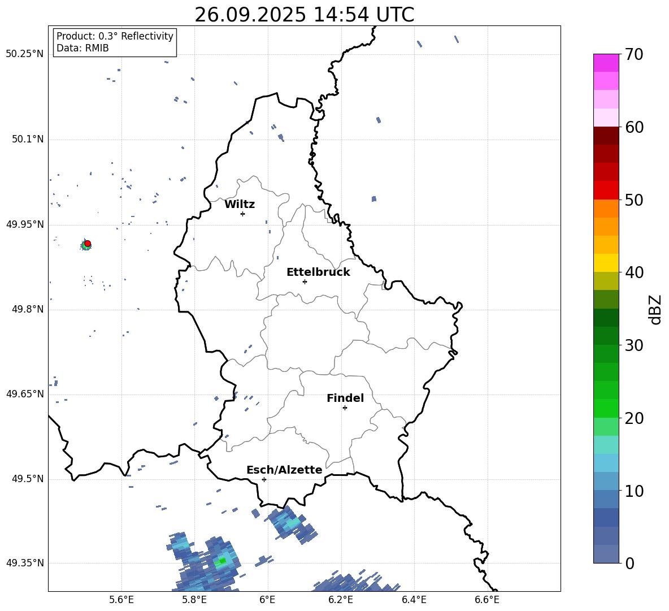Click the 6.2°E longitude label
The width and height of the screenshot is (669, 611).
(x=341, y=600)
